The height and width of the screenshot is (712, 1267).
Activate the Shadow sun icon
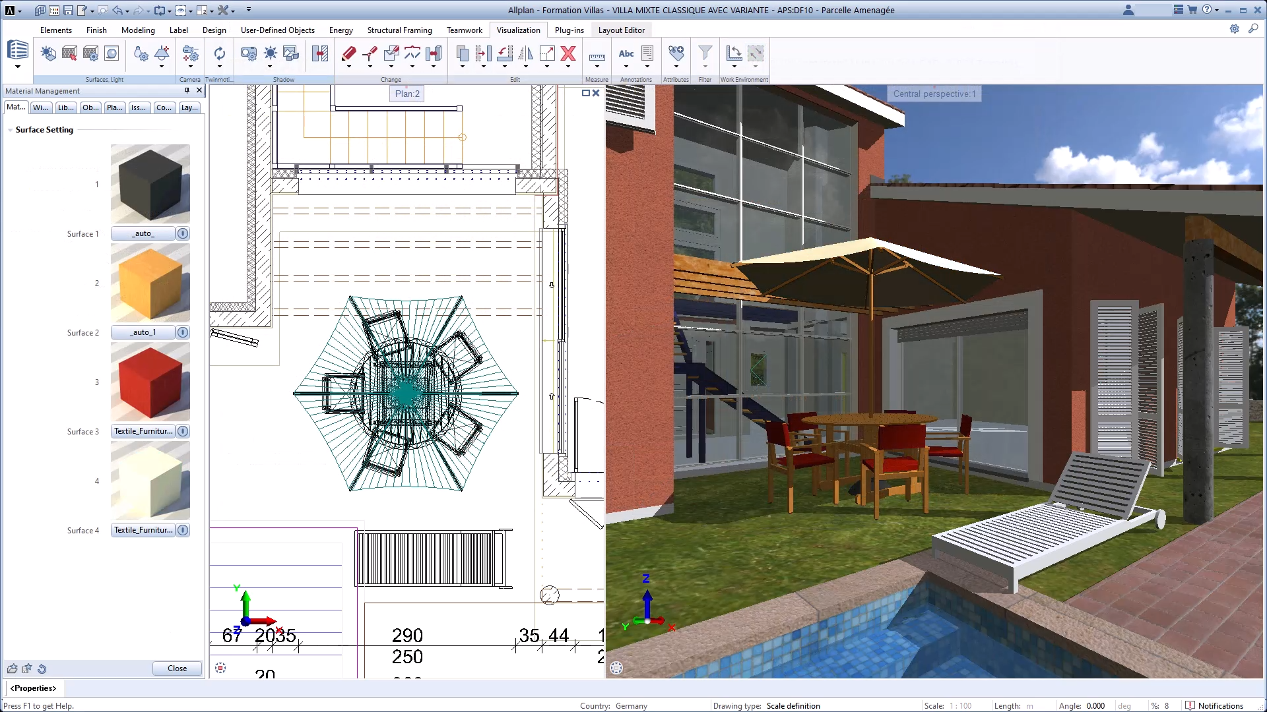270,54
